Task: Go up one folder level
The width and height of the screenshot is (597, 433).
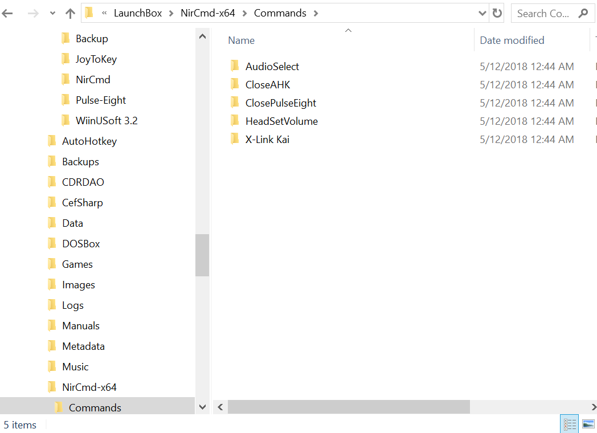Action: click(70, 14)
